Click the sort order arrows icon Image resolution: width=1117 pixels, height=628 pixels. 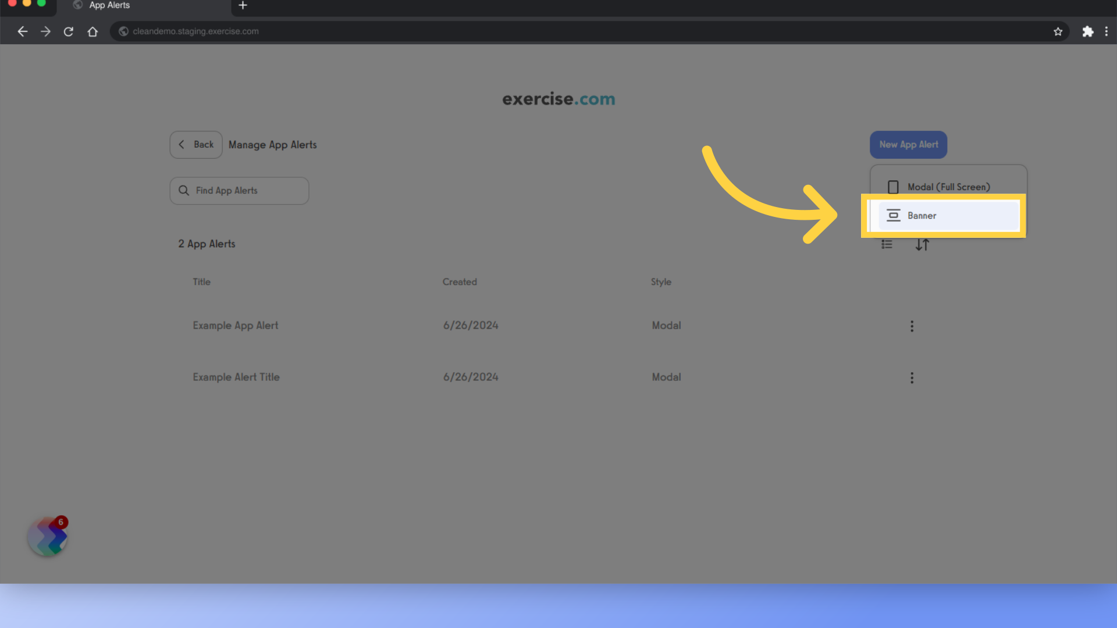click(922, 245)
